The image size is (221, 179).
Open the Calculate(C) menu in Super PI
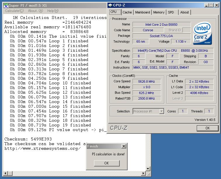point(14,11)
